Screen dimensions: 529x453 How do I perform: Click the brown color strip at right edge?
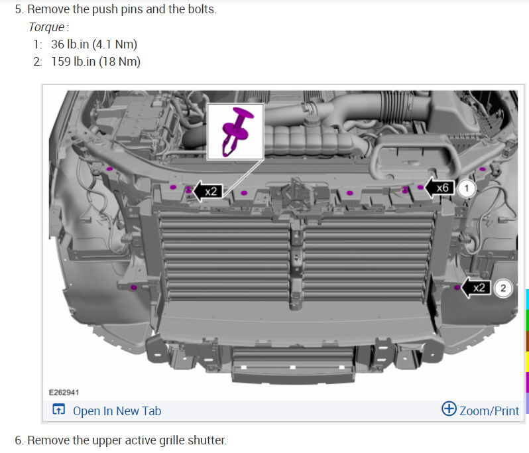tap(527, 342)
